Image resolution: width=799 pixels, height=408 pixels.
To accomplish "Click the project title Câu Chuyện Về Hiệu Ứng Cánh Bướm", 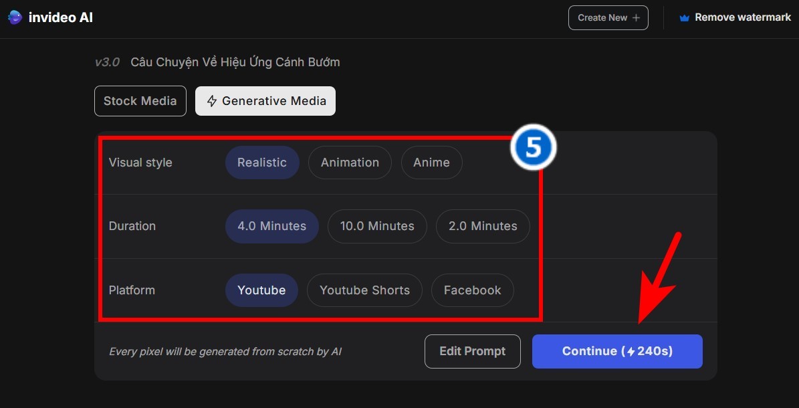I will pos(235,62).
